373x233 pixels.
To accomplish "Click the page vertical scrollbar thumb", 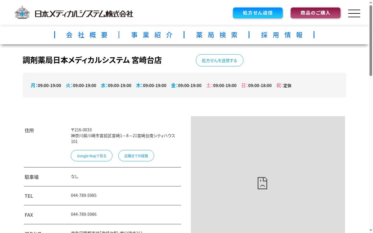I will click(x=371, y=41).
